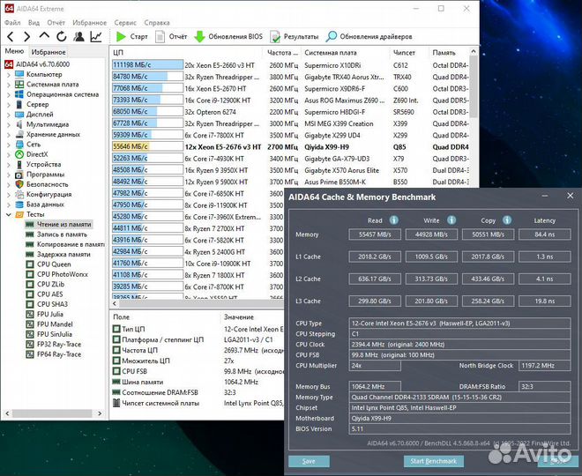This screenshot has height=476, width=582.
Task: Select Копирование в памяти test
Action: click(x=71, y=244)
